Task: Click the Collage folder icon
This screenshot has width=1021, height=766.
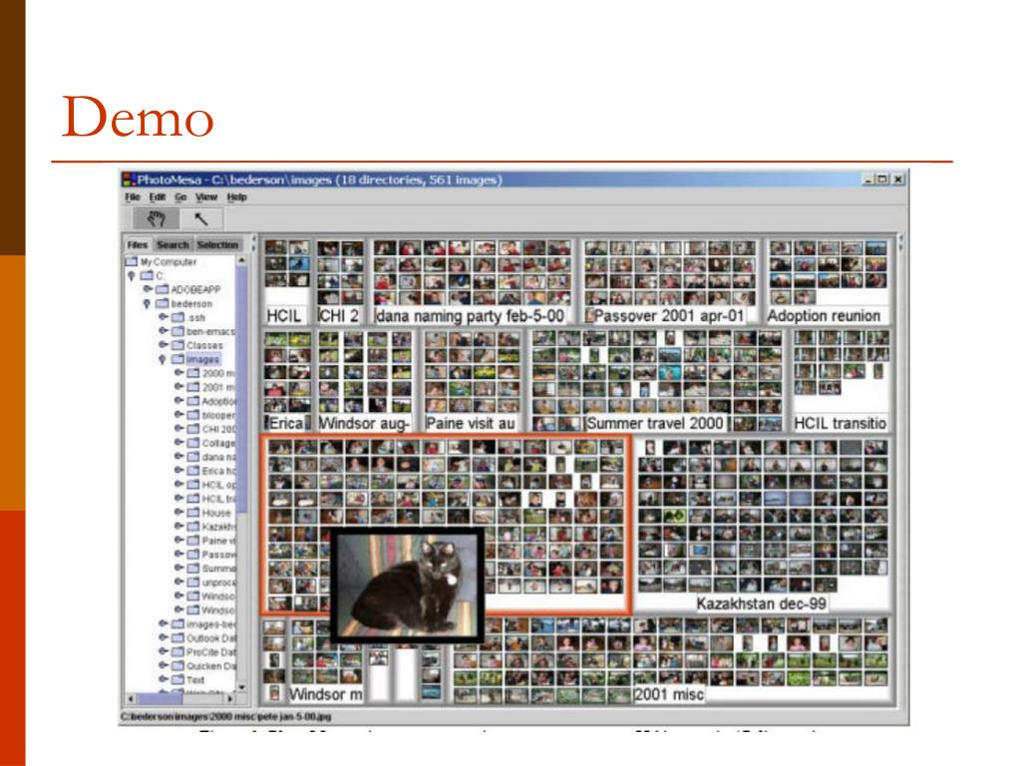Action: click(x=193, y=443)
